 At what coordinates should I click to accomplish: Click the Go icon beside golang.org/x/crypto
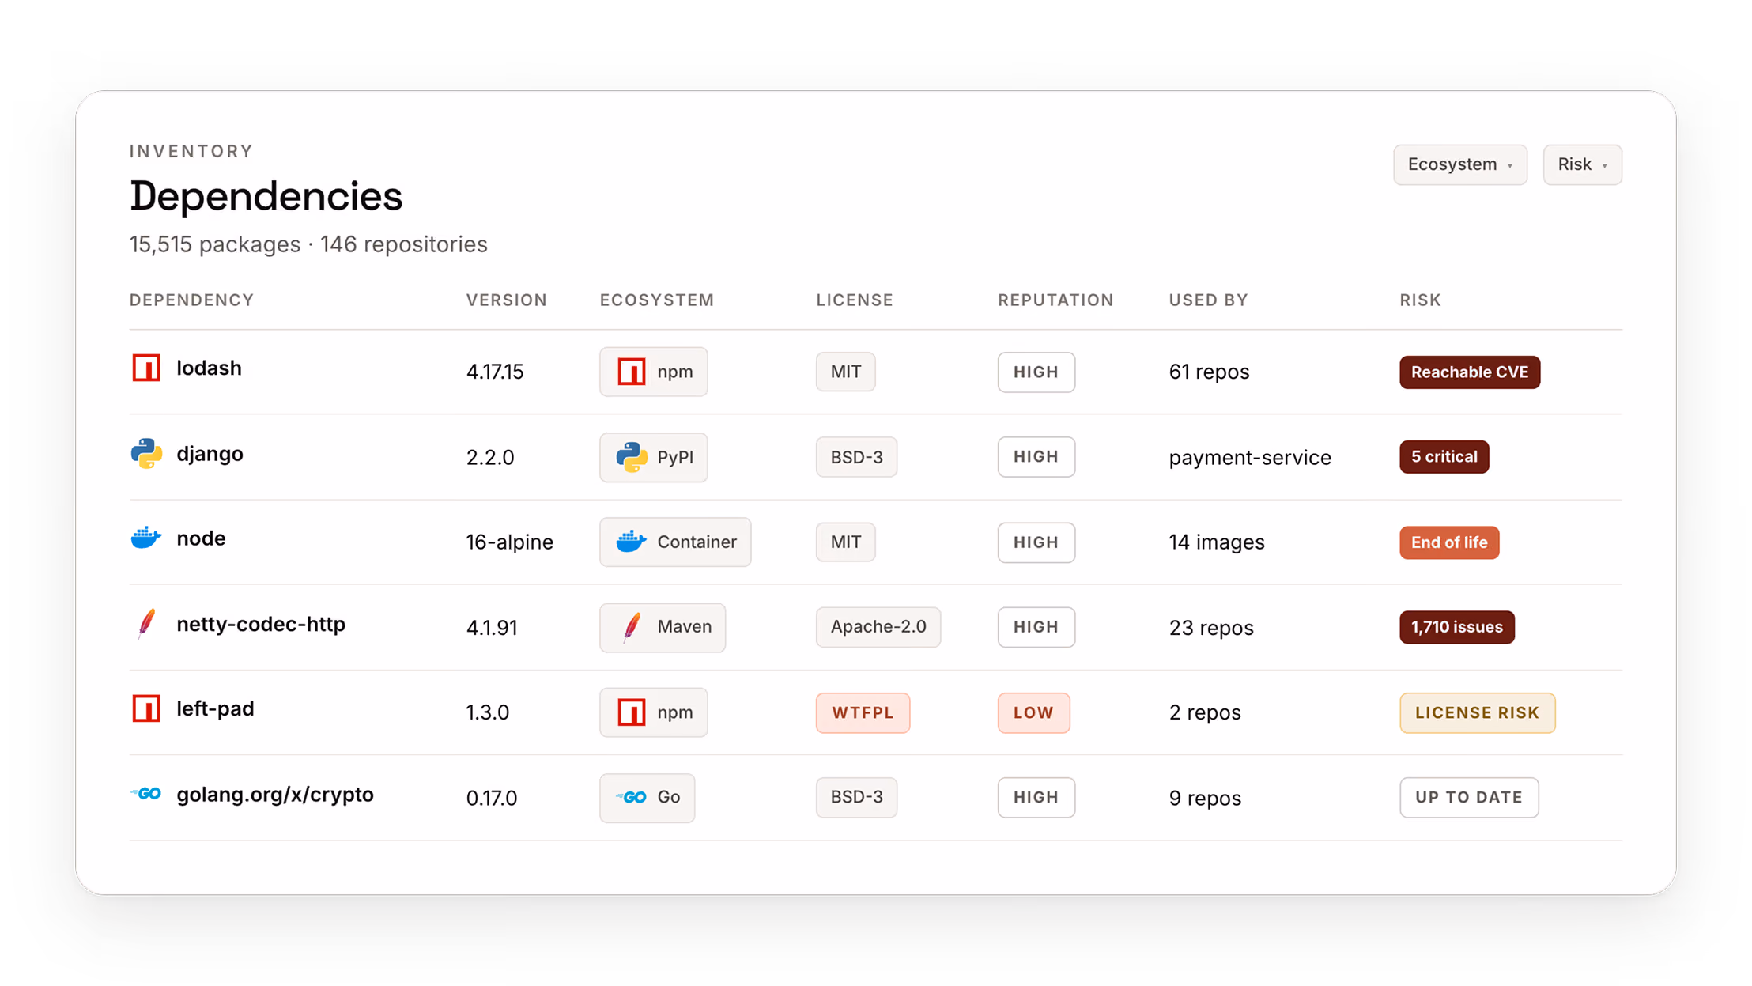(146, 794)
